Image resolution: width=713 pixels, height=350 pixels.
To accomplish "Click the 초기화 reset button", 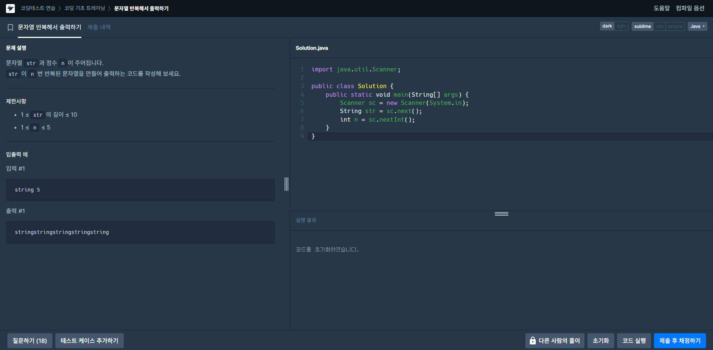I will (601, 341).
